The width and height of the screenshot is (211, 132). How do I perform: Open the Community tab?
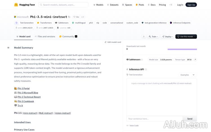68,36
